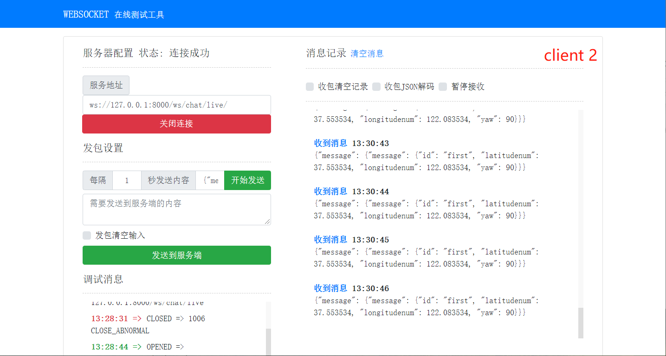This screenshot has width=666, height=356.
Task: Click the 13:28:44 OPENED debug line
Action: pyautogui.click(x=138, y=347)
